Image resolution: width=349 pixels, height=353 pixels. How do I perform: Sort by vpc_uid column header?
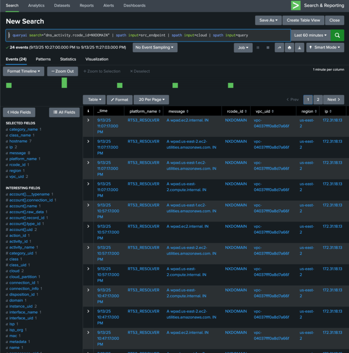pos(265,111)
